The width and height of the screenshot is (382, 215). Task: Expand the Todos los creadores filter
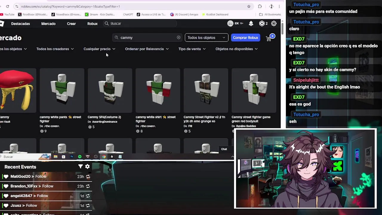(x=55, y=49)
